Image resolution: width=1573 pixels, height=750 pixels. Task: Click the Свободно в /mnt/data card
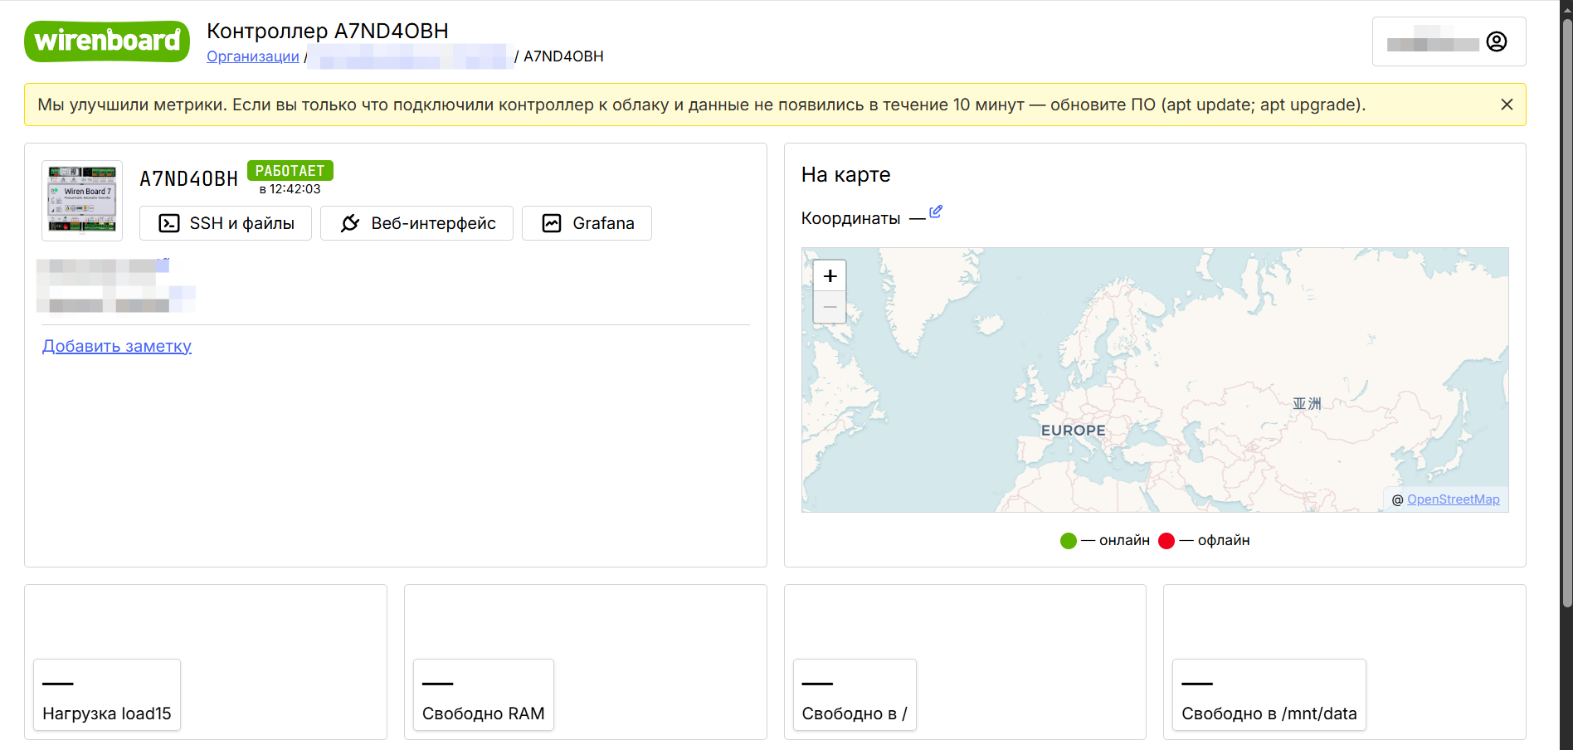(x=1269, y=695)
